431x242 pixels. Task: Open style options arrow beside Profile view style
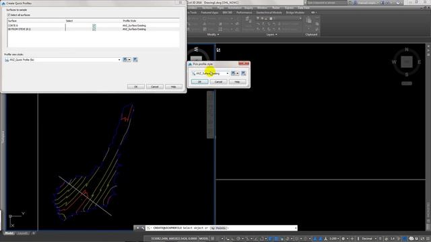(129, 60)
